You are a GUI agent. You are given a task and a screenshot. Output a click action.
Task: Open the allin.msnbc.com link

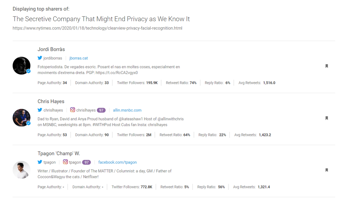[127, 110]
